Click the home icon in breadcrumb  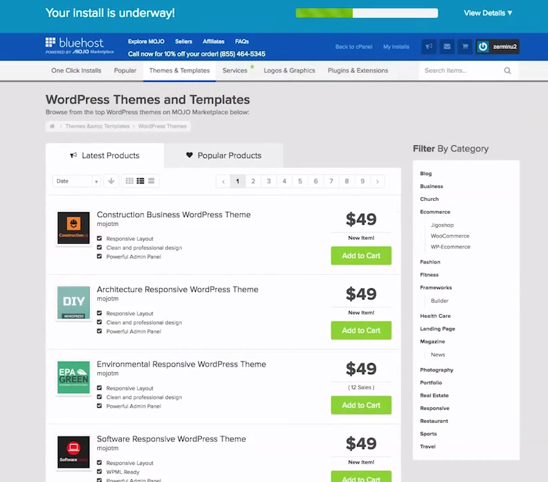52,126
